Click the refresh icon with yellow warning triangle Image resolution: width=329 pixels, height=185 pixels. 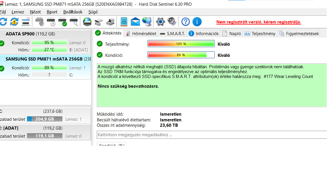(14, 22)
